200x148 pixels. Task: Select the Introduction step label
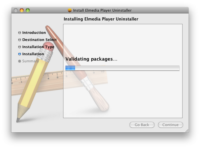click(34, 33)
